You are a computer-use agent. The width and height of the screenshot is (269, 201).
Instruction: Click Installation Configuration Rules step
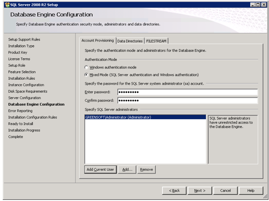[32, 117]
